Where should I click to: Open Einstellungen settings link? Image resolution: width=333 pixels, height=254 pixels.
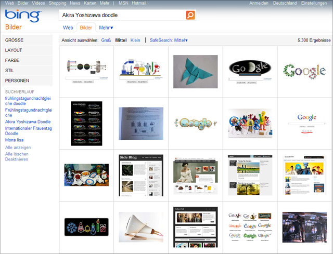click(314, 3)
